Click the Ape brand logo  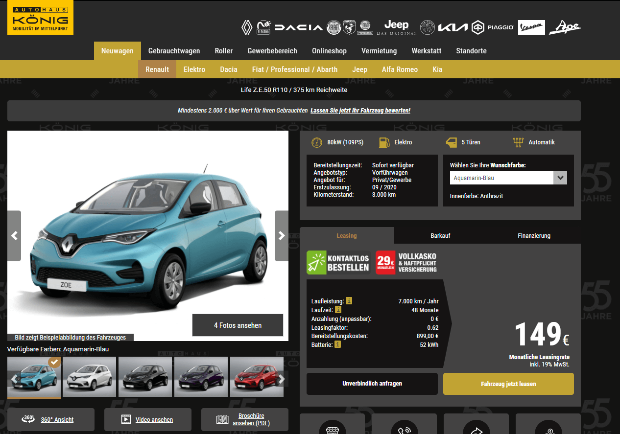click(x=565, y=27)
